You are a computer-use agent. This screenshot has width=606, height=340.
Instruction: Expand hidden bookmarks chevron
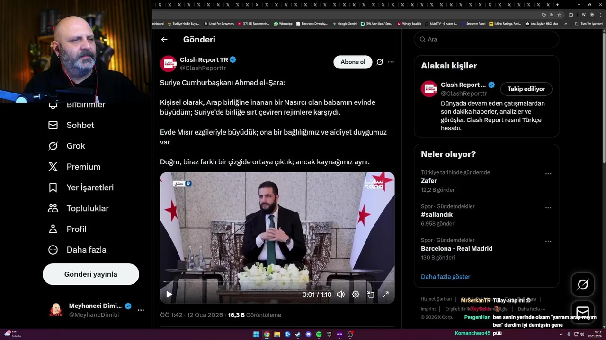pos(565,23)
